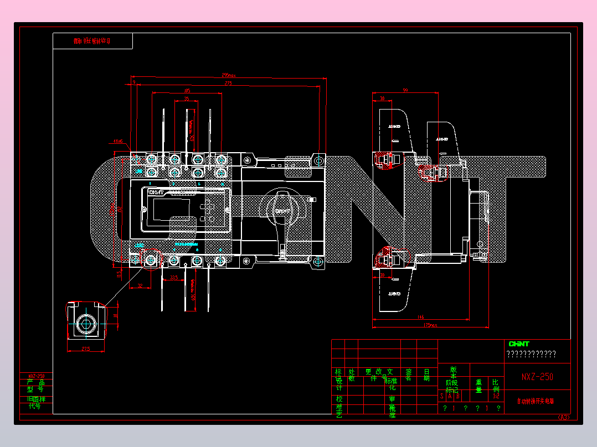Click the "旧图样代号" label at left border

pos(36,403)
